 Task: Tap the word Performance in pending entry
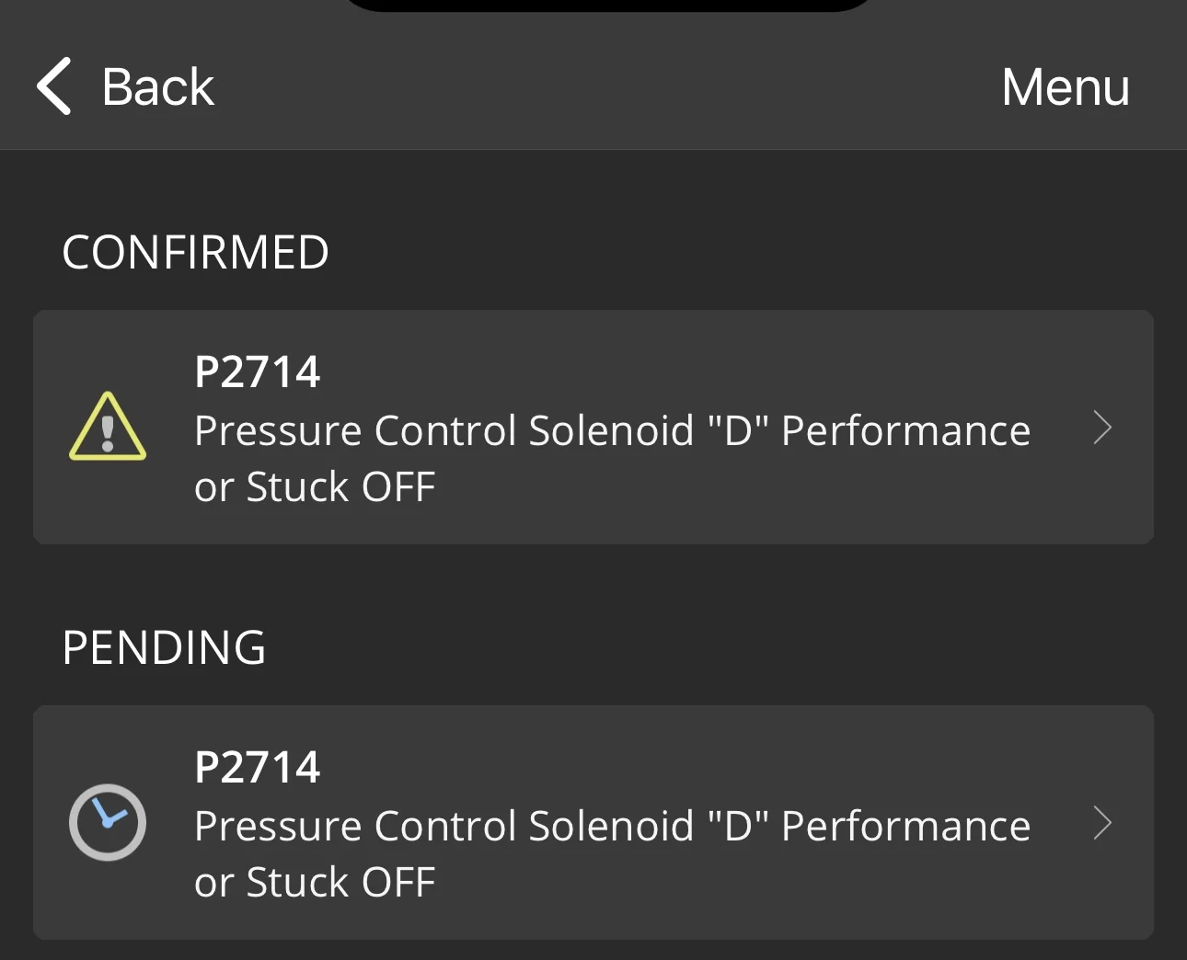pyautogui.click(x=905, y=827)
